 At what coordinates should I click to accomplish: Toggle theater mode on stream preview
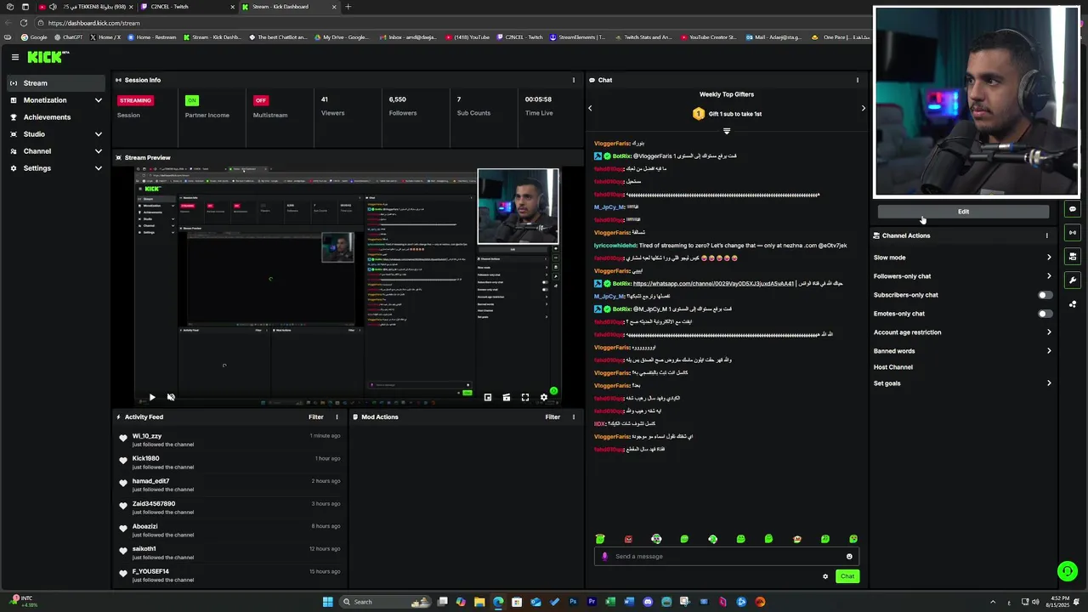tap(507, 397)
